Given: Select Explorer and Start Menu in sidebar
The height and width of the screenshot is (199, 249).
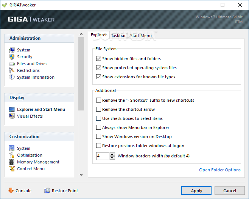Looking at the screenshot, I should click(41, 109).
